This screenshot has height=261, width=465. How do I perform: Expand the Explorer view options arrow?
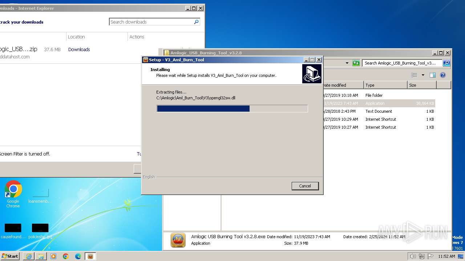pos(423,75)
